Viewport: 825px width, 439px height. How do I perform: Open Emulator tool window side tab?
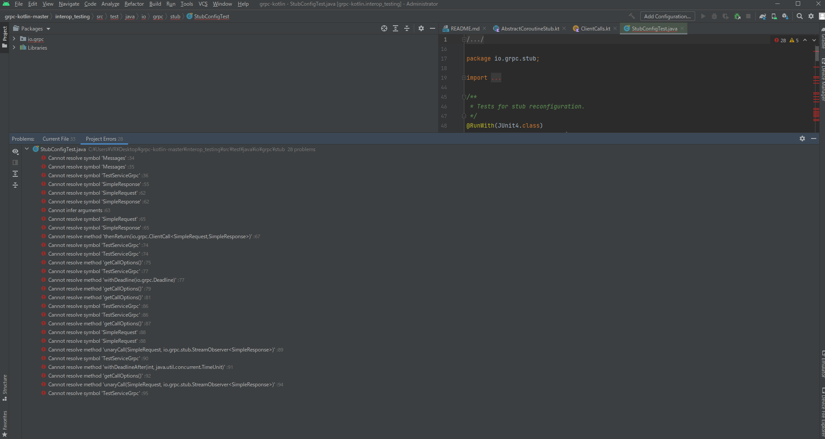click(x=822, y=364)
